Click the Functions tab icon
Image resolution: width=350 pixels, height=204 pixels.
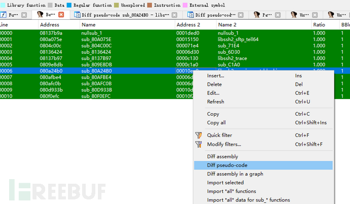pyautogui.click(x=4, y=15)
